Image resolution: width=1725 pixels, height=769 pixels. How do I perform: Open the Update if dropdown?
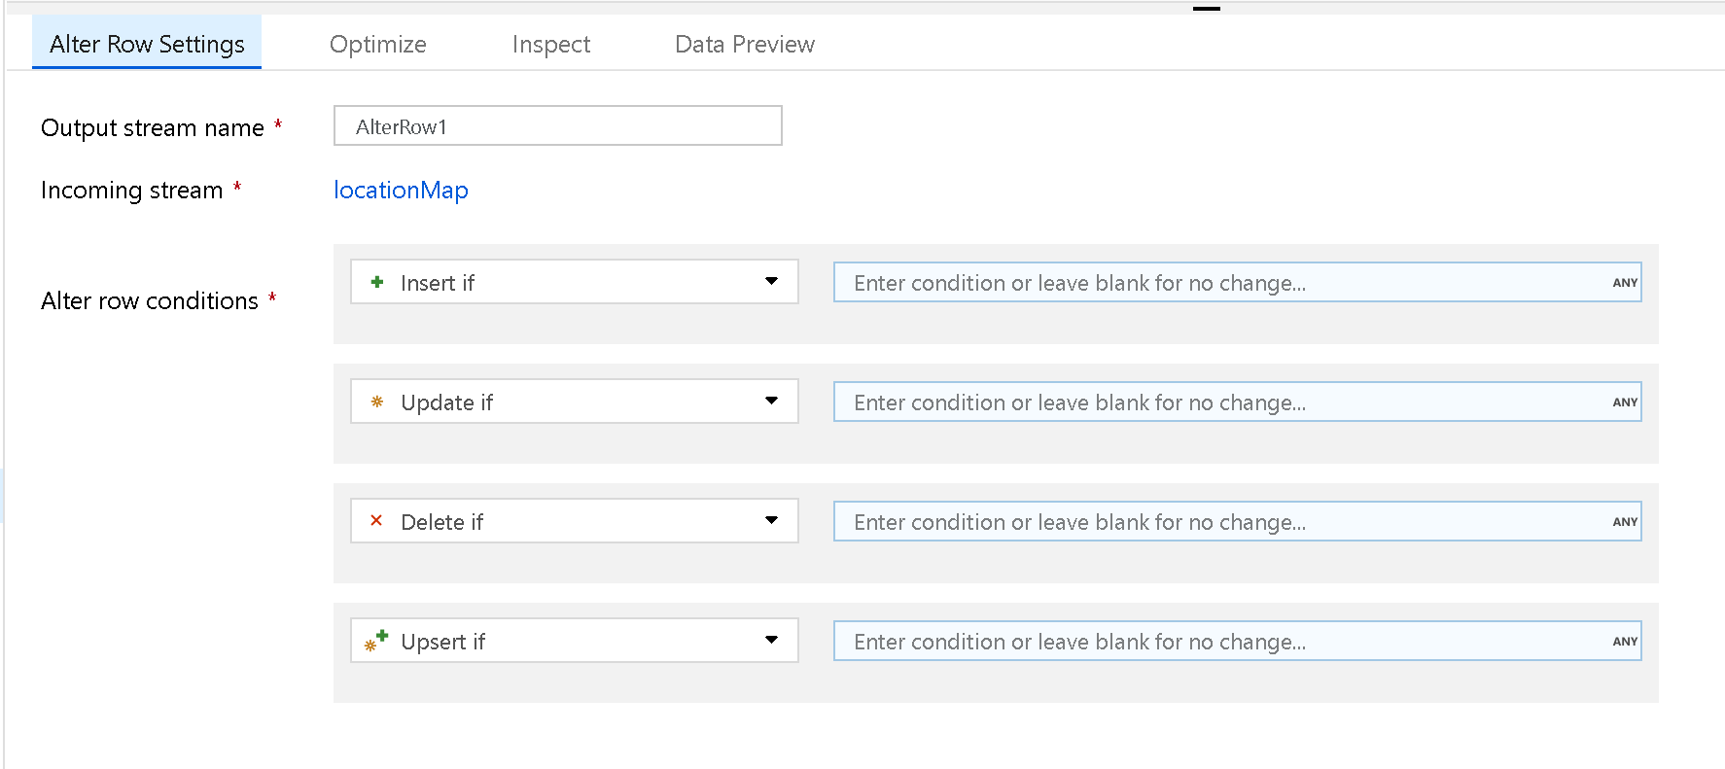click(x=771, y=402)
